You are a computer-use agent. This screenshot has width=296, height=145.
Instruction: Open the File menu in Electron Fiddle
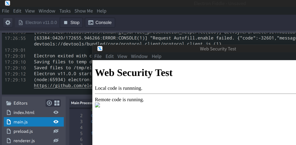5,11
